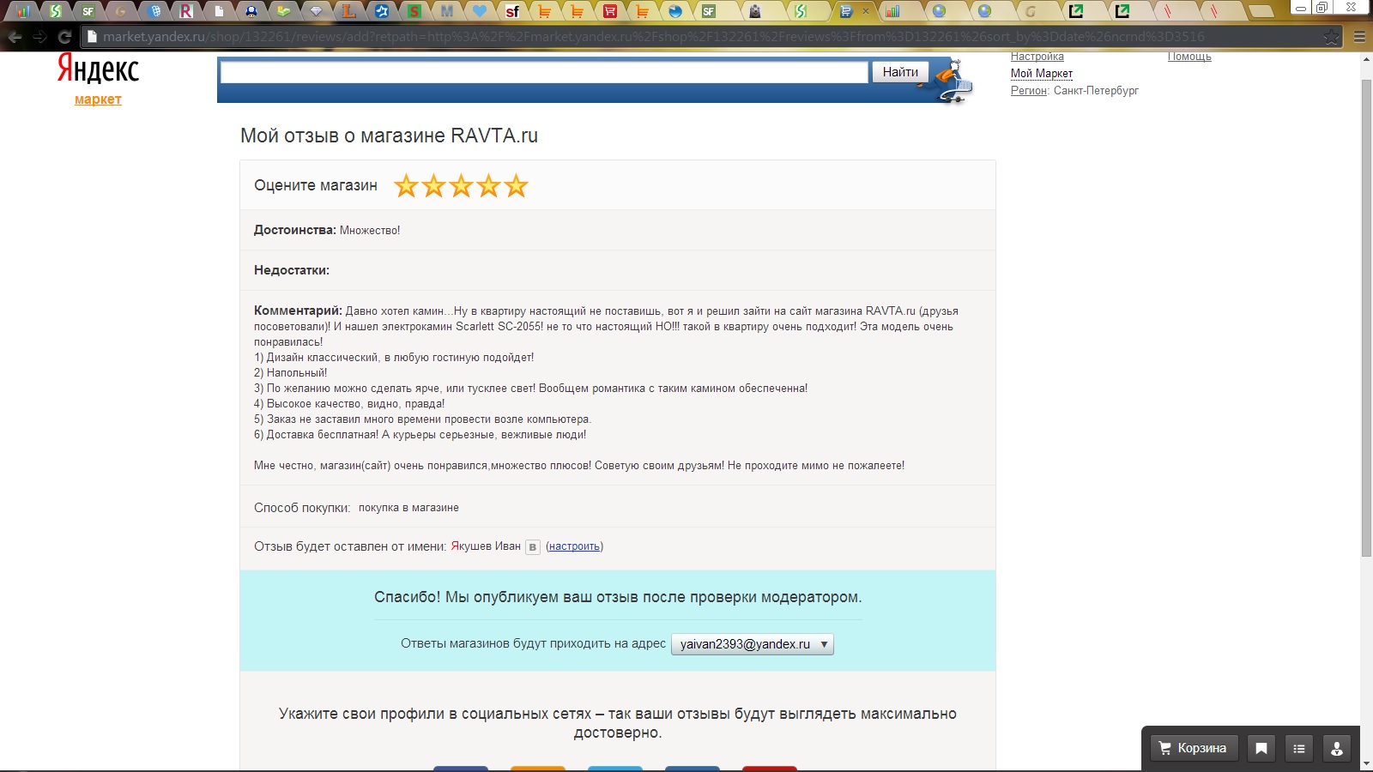Set rating to one star
The height and width of the screenshot is (772, 1373).
click(406, 185)
